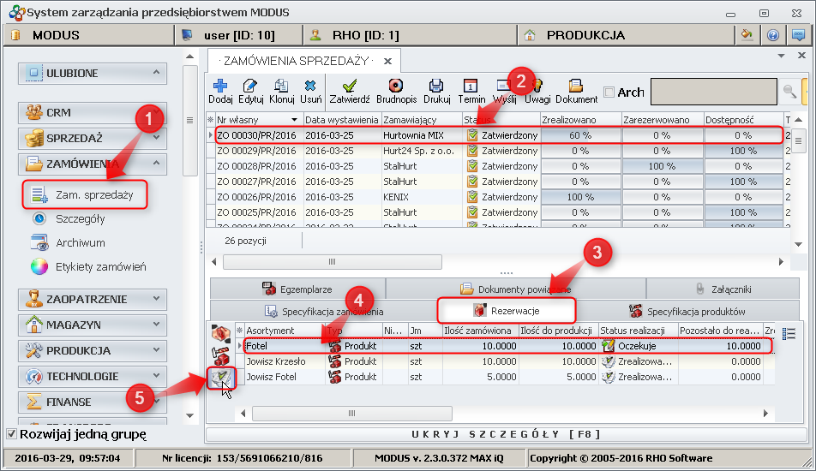Viewport: 816px width, 471px height.
Task: Click the Zatwierdź green checkmark icon
Action: (350, 86)
